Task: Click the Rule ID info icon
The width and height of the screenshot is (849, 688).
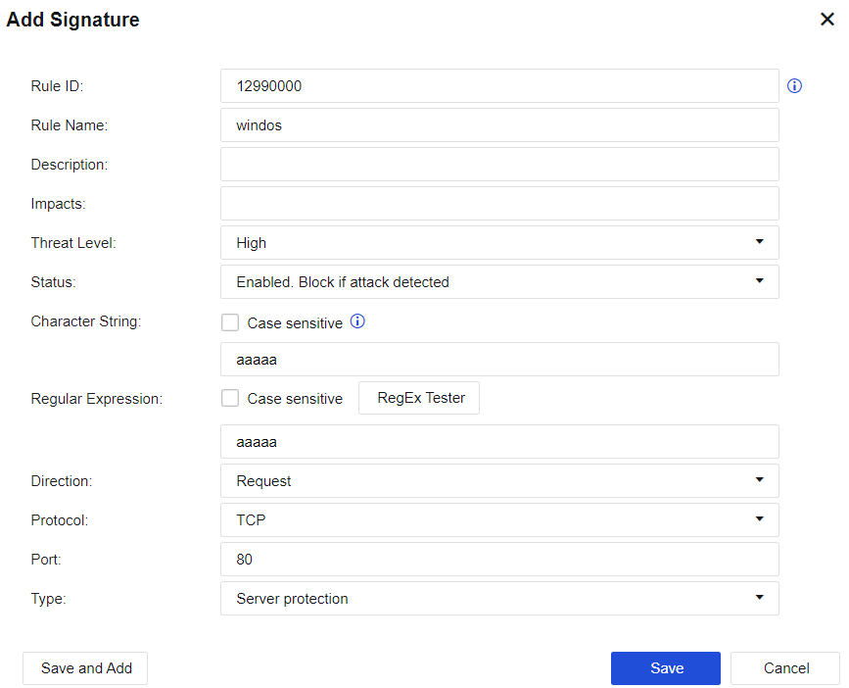Action: click(x=794, y=86)
